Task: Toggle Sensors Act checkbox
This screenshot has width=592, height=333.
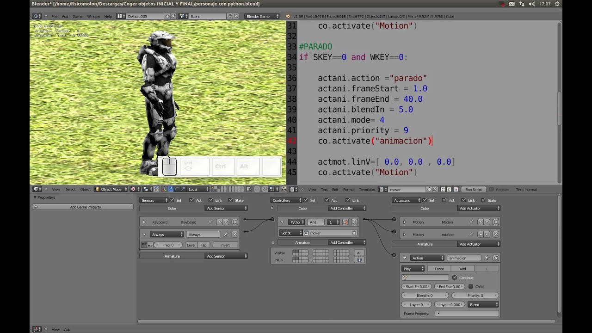Action: 191,200
